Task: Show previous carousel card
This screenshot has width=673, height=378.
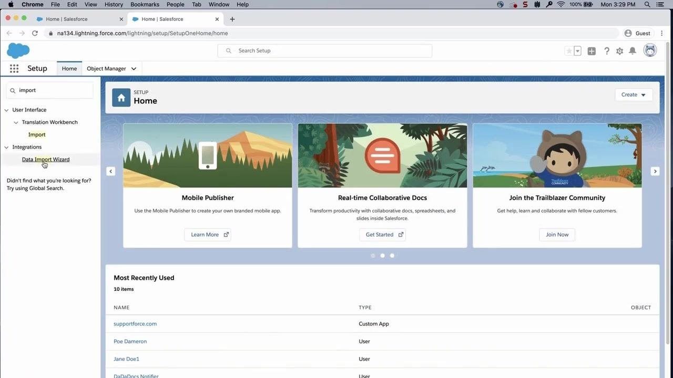Action: pos(110,171)
